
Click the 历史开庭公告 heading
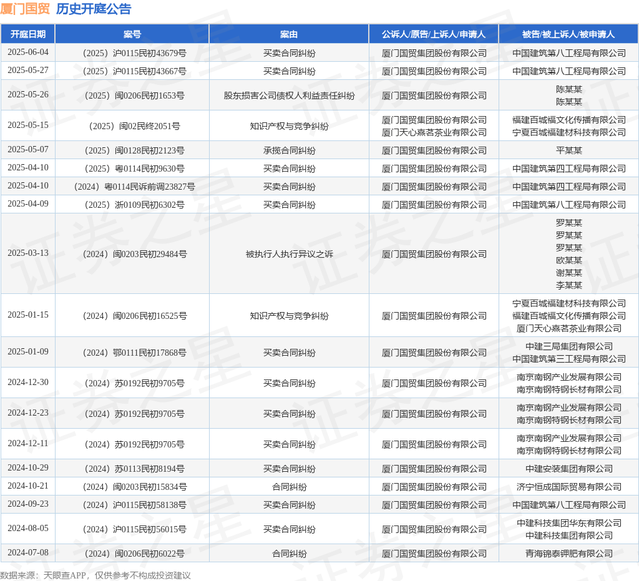[x=94, y=9]
